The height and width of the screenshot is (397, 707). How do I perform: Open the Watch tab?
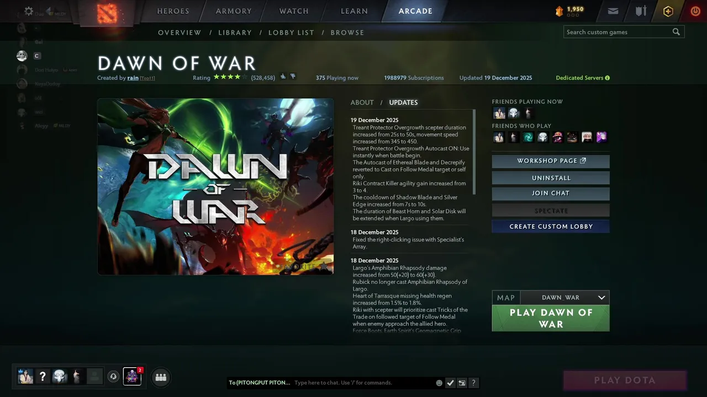294,11
